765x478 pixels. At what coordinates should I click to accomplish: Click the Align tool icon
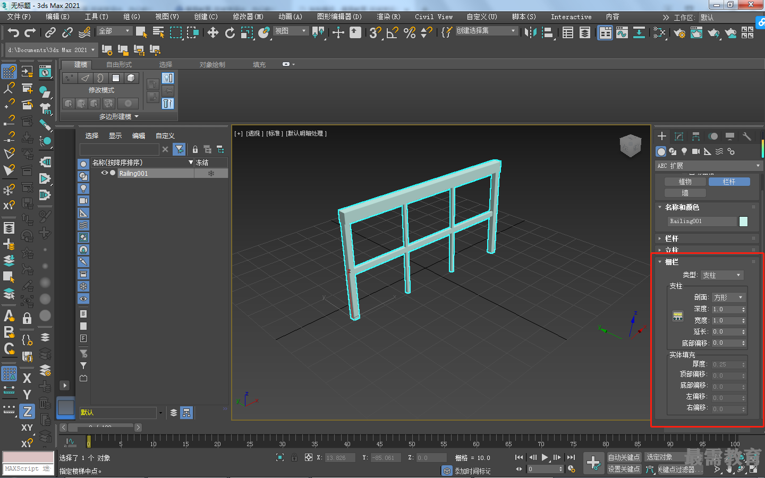[547, 33]
